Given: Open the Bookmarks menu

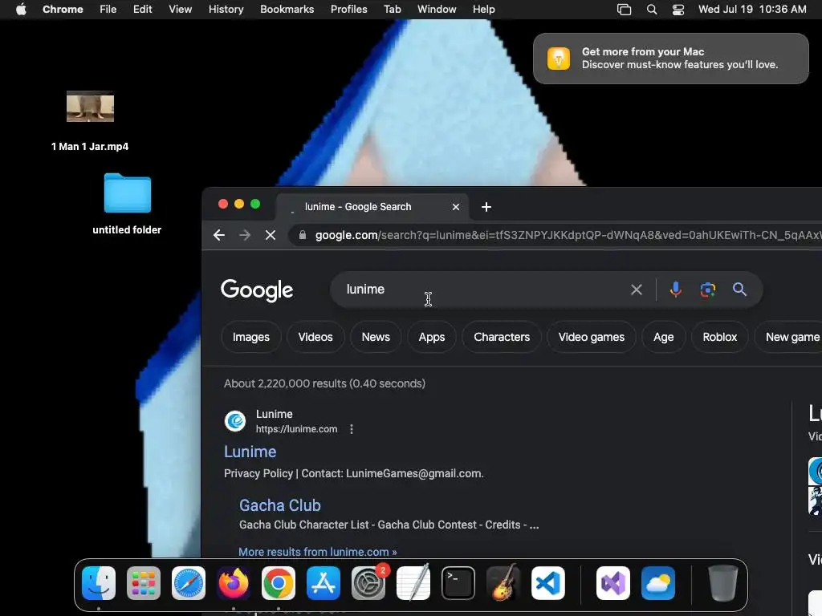Looking at the screenshot, I should coord(287,10).
